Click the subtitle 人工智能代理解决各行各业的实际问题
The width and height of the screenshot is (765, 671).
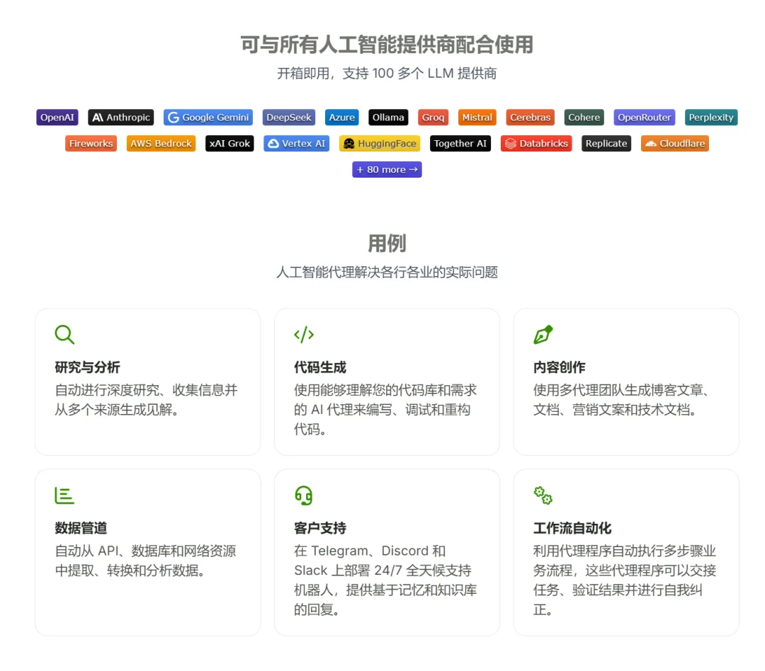[387, 272]
